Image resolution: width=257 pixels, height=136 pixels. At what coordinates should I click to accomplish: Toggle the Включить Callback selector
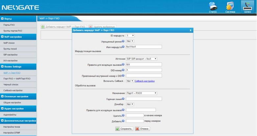pyautogui.click(x=130, y=81)
